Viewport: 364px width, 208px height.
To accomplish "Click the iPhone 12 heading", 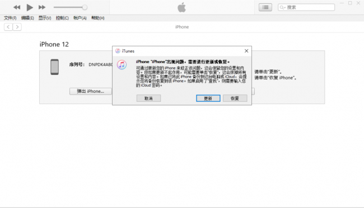I will 54,44.
